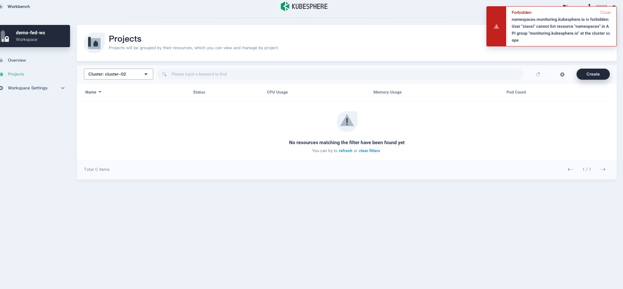
Task: Click the empty-state warning icon
Action: [x=347, y=122]
